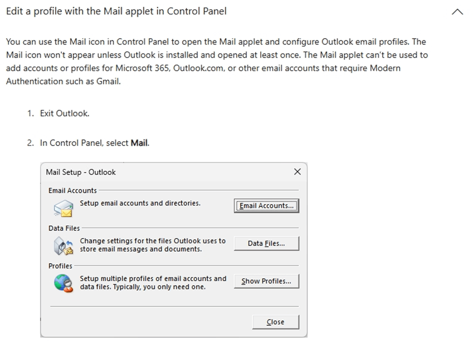The width and height of the screenshot is (473, 352).
Task: Click the Show Profiles button
Action: 266,281
